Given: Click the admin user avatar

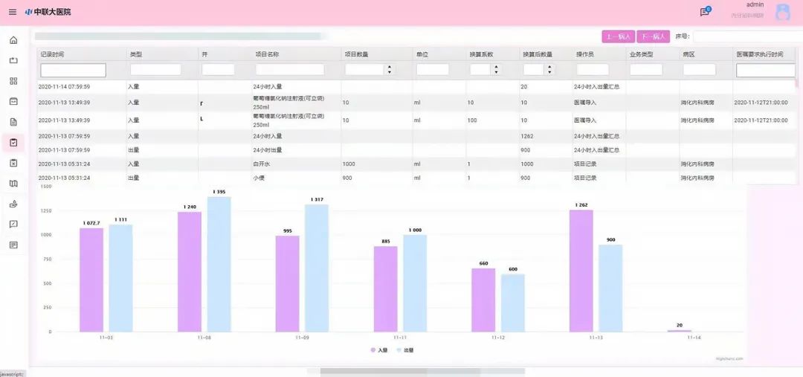Looking at the screenshot, I should pos(782,13).
